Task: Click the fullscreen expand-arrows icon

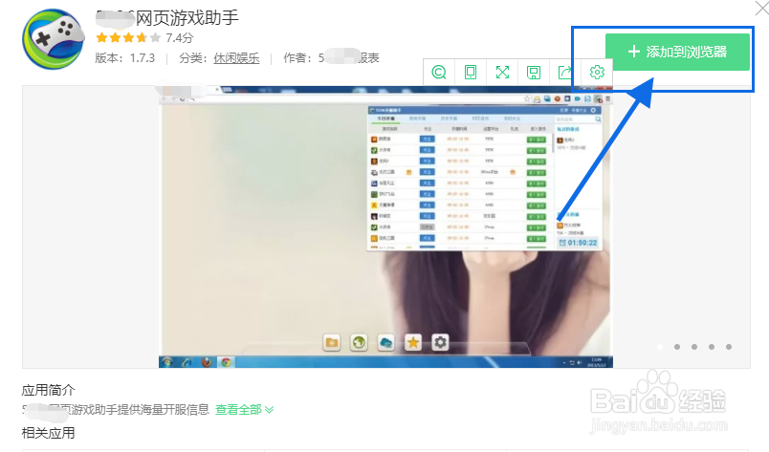Action: coord(502,73)
